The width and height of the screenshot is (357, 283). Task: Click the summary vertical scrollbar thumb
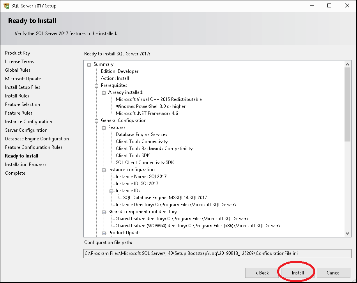(347, 104)
